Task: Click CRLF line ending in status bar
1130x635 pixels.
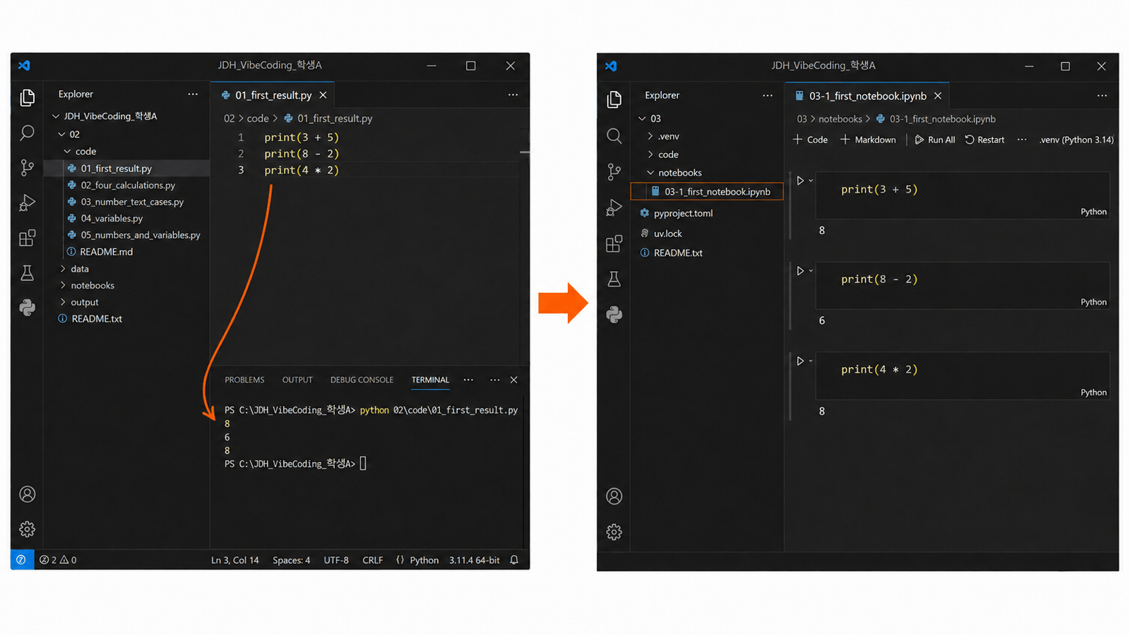Action: [373, 560]
